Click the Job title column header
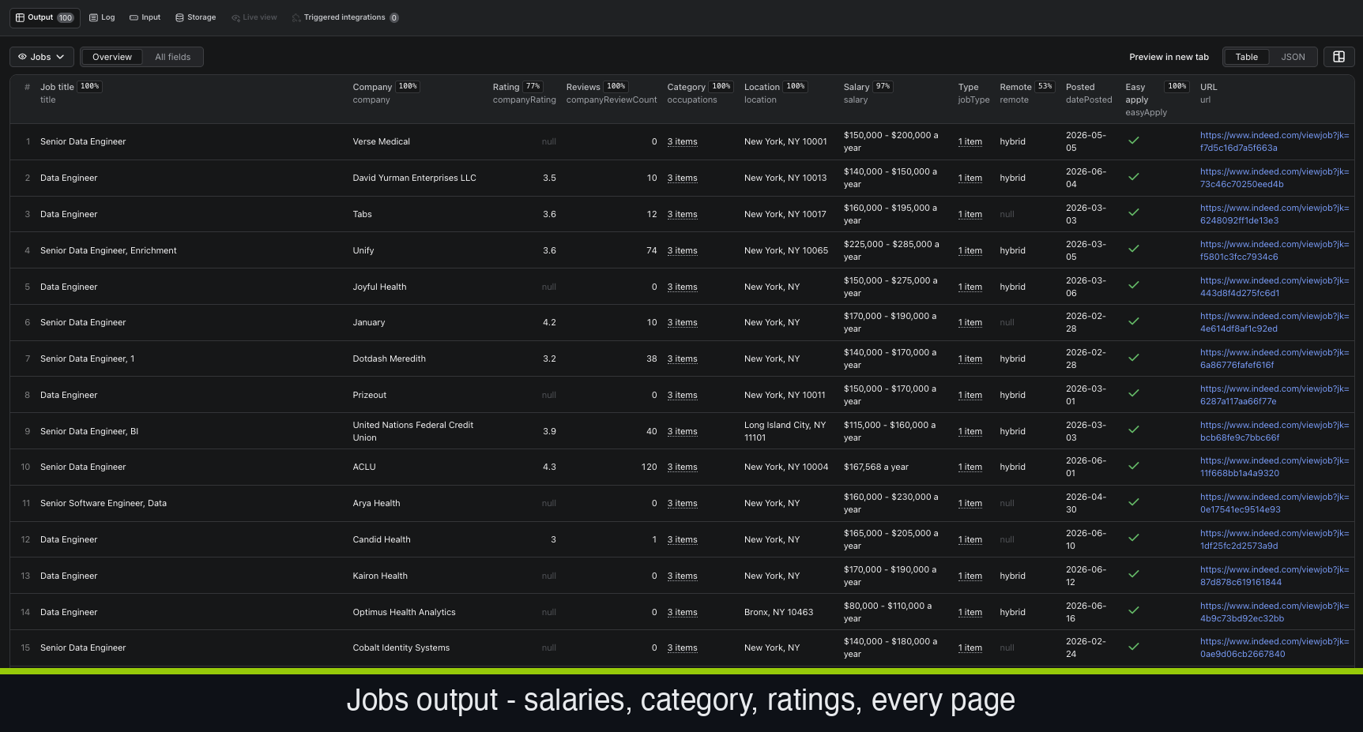 [57, 87]
